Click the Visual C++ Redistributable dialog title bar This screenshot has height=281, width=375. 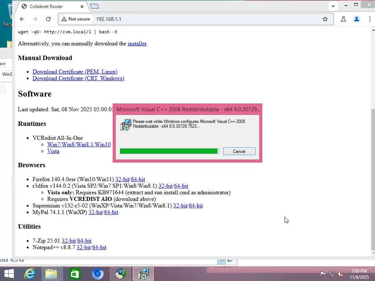(187, 109)
